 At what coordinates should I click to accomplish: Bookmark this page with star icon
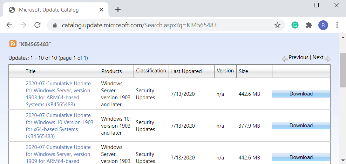tap(277, 25)
